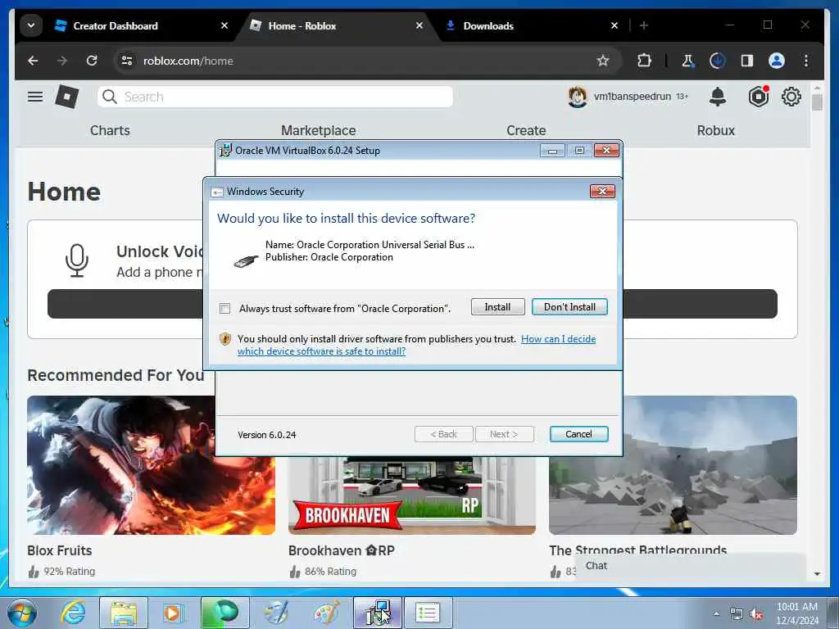Toggle the browser side panel
Image resolution: width=839 pixels, height=629 pixels.
(x=747, y=61)
